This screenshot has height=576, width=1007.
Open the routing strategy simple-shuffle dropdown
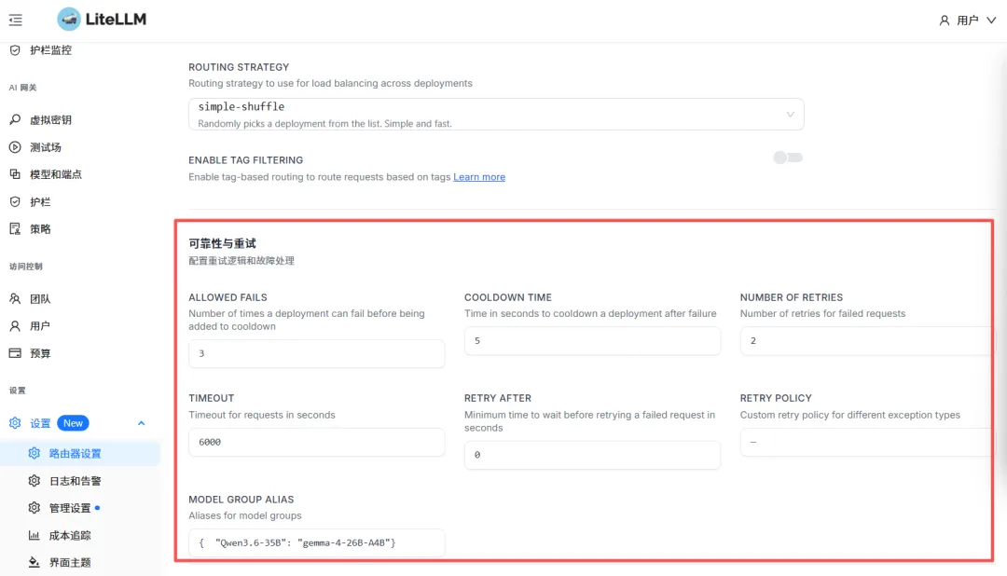click(496, 114)
